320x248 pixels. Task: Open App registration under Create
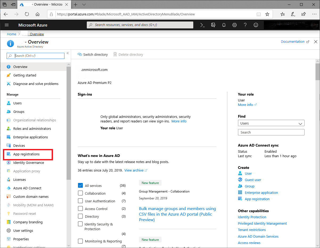click(257, 199)
